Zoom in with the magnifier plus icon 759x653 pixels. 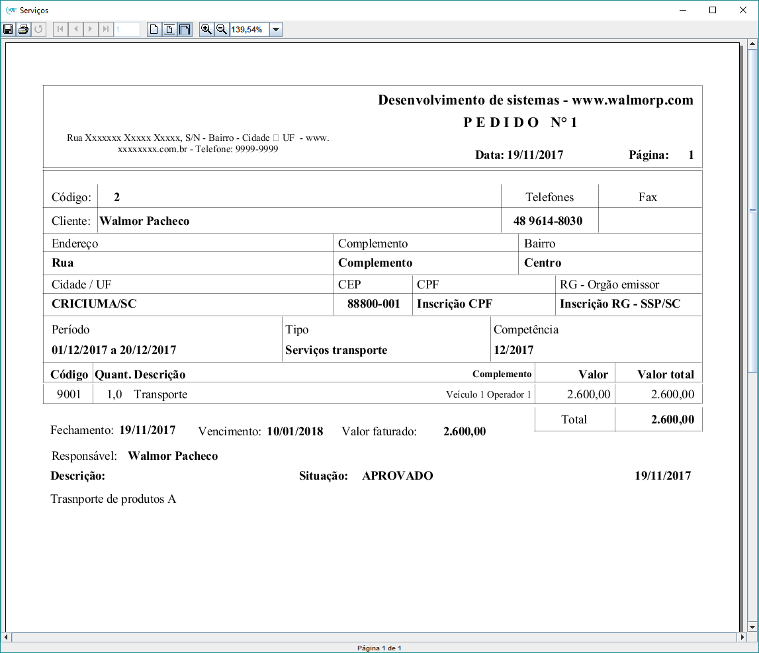tap(206, 30)
